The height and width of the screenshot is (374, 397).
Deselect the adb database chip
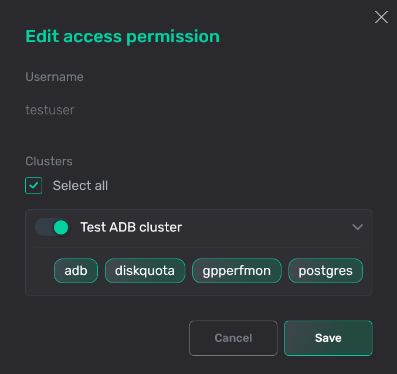point(76,271)
